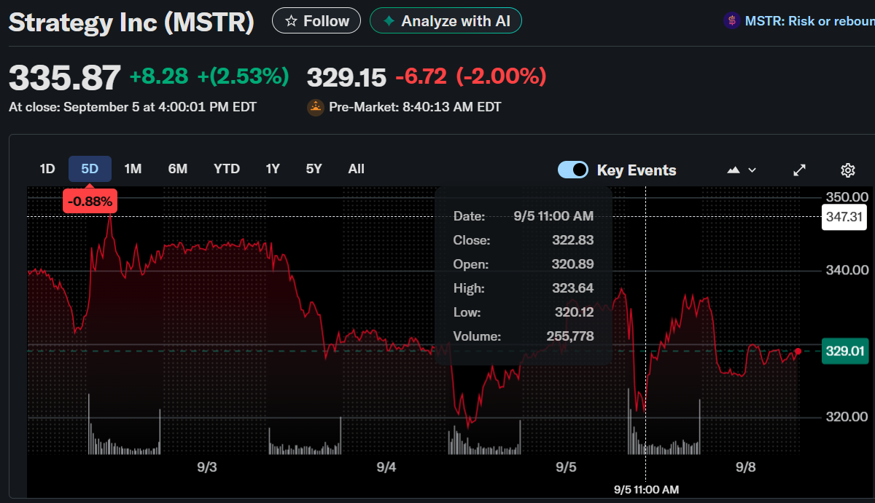The width and height of the screenshot is (875, 503).
Task: Click the tooltip Close value 322.83
Action: (x=572, y=240)
